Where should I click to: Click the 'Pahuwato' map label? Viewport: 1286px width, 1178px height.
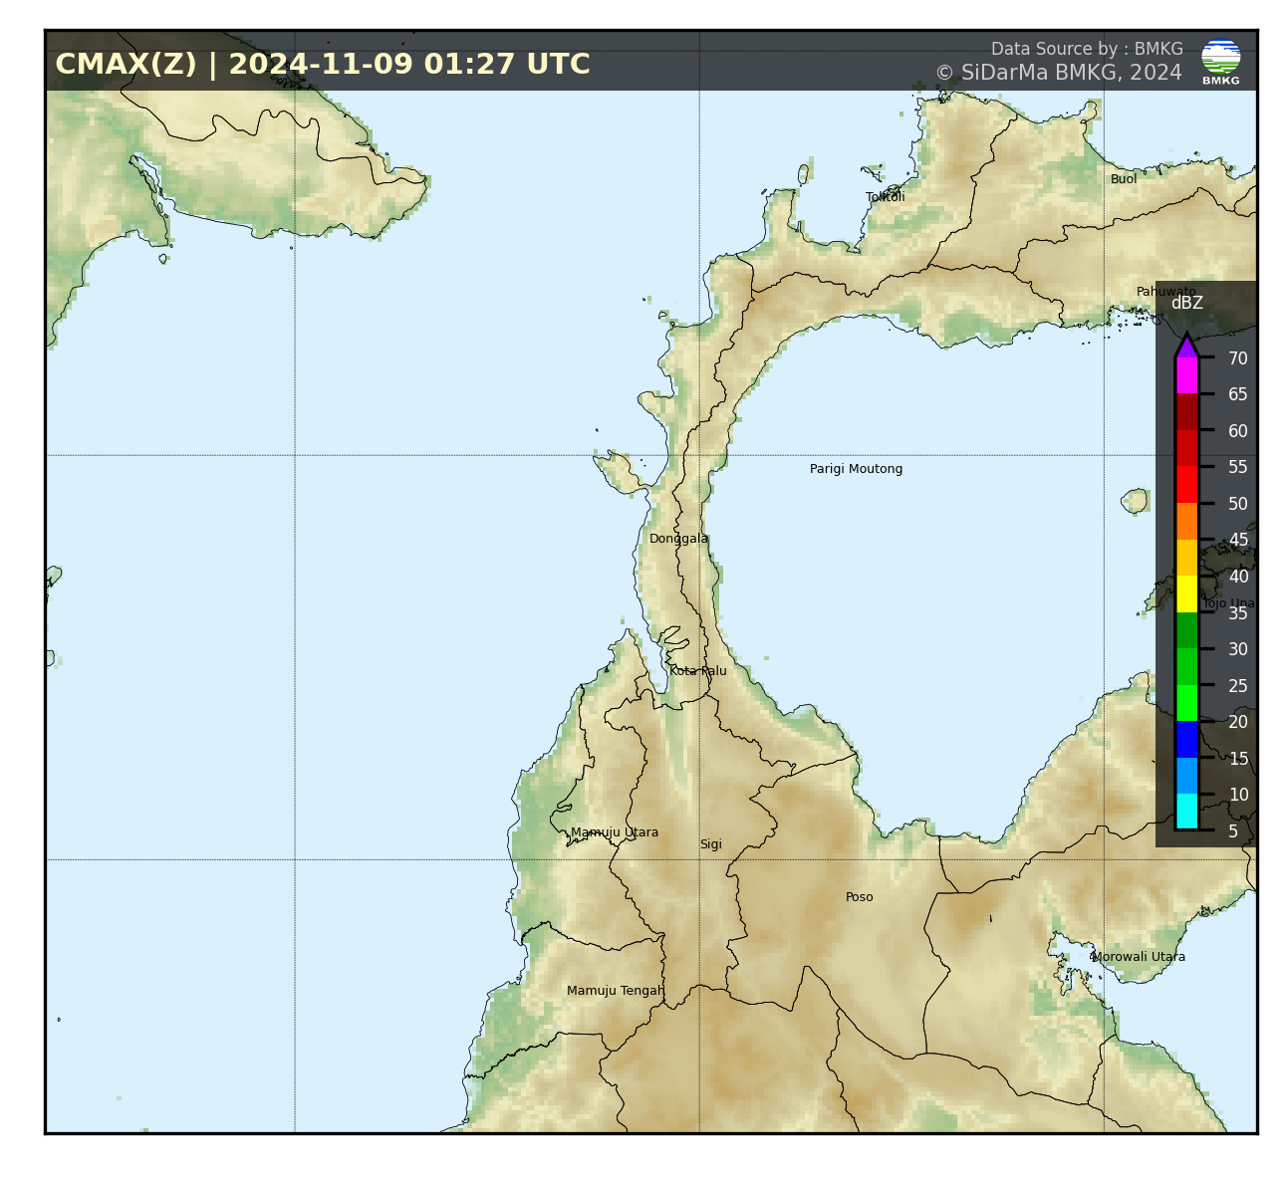point(1166,292)
